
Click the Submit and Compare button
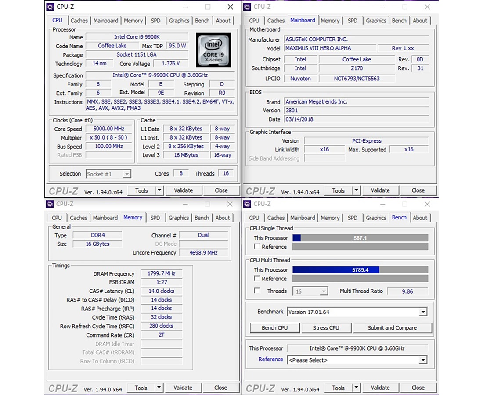[x=392, y=328]
